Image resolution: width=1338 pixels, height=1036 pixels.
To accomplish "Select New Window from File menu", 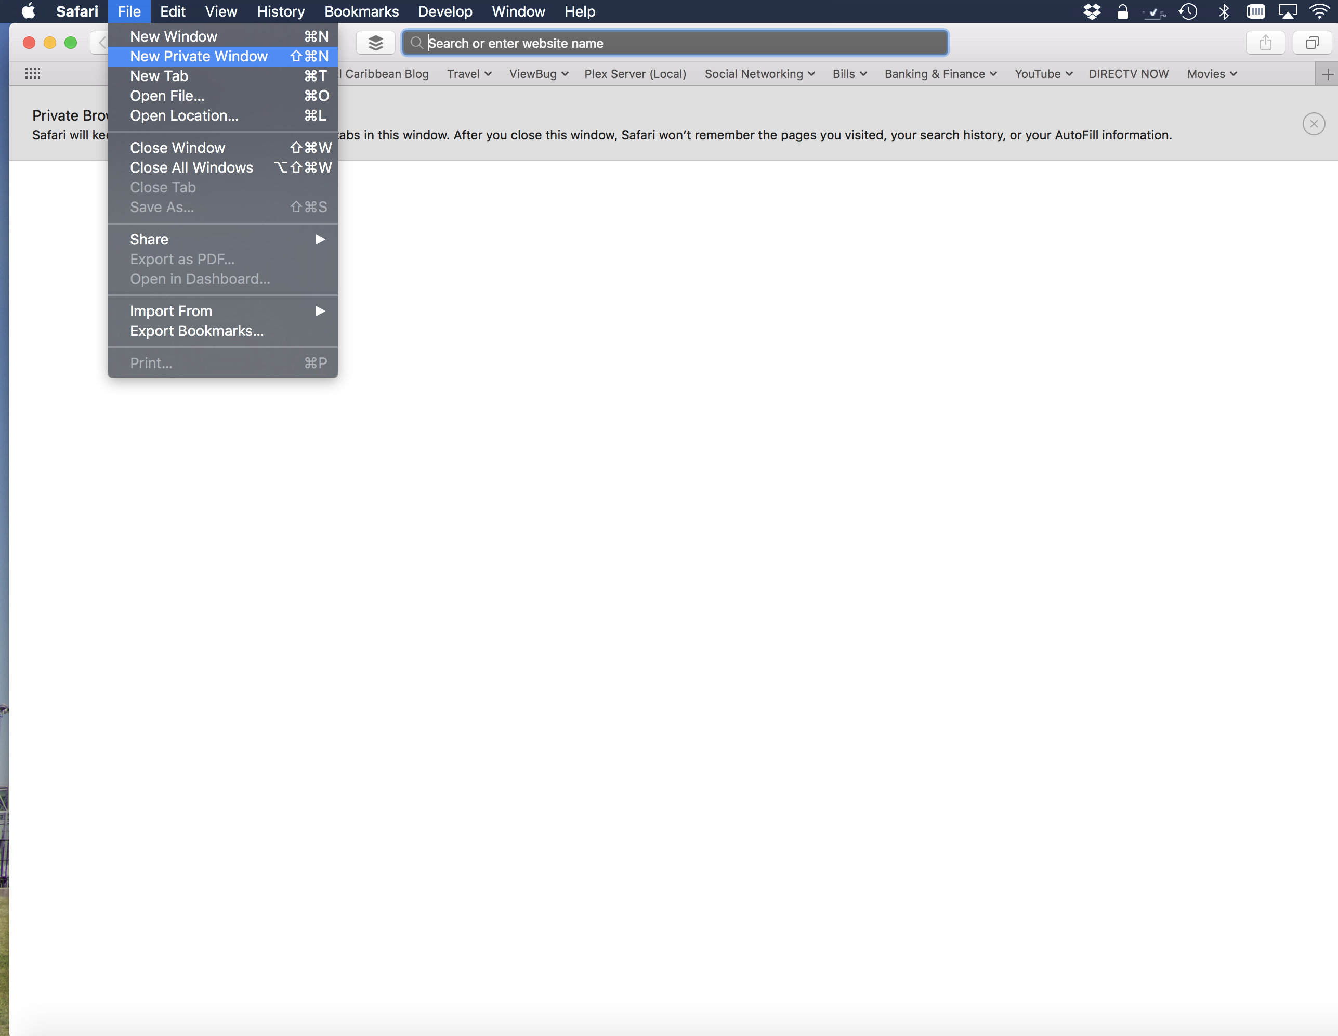I will tap(223, 37).
